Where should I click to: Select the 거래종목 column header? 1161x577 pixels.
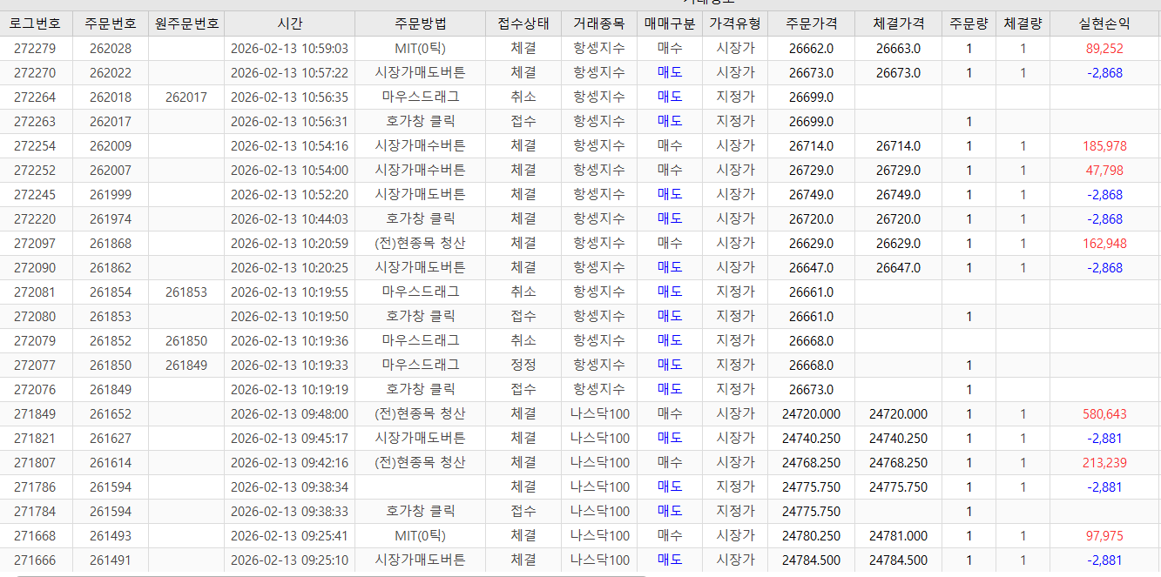(x=598, y=23)
